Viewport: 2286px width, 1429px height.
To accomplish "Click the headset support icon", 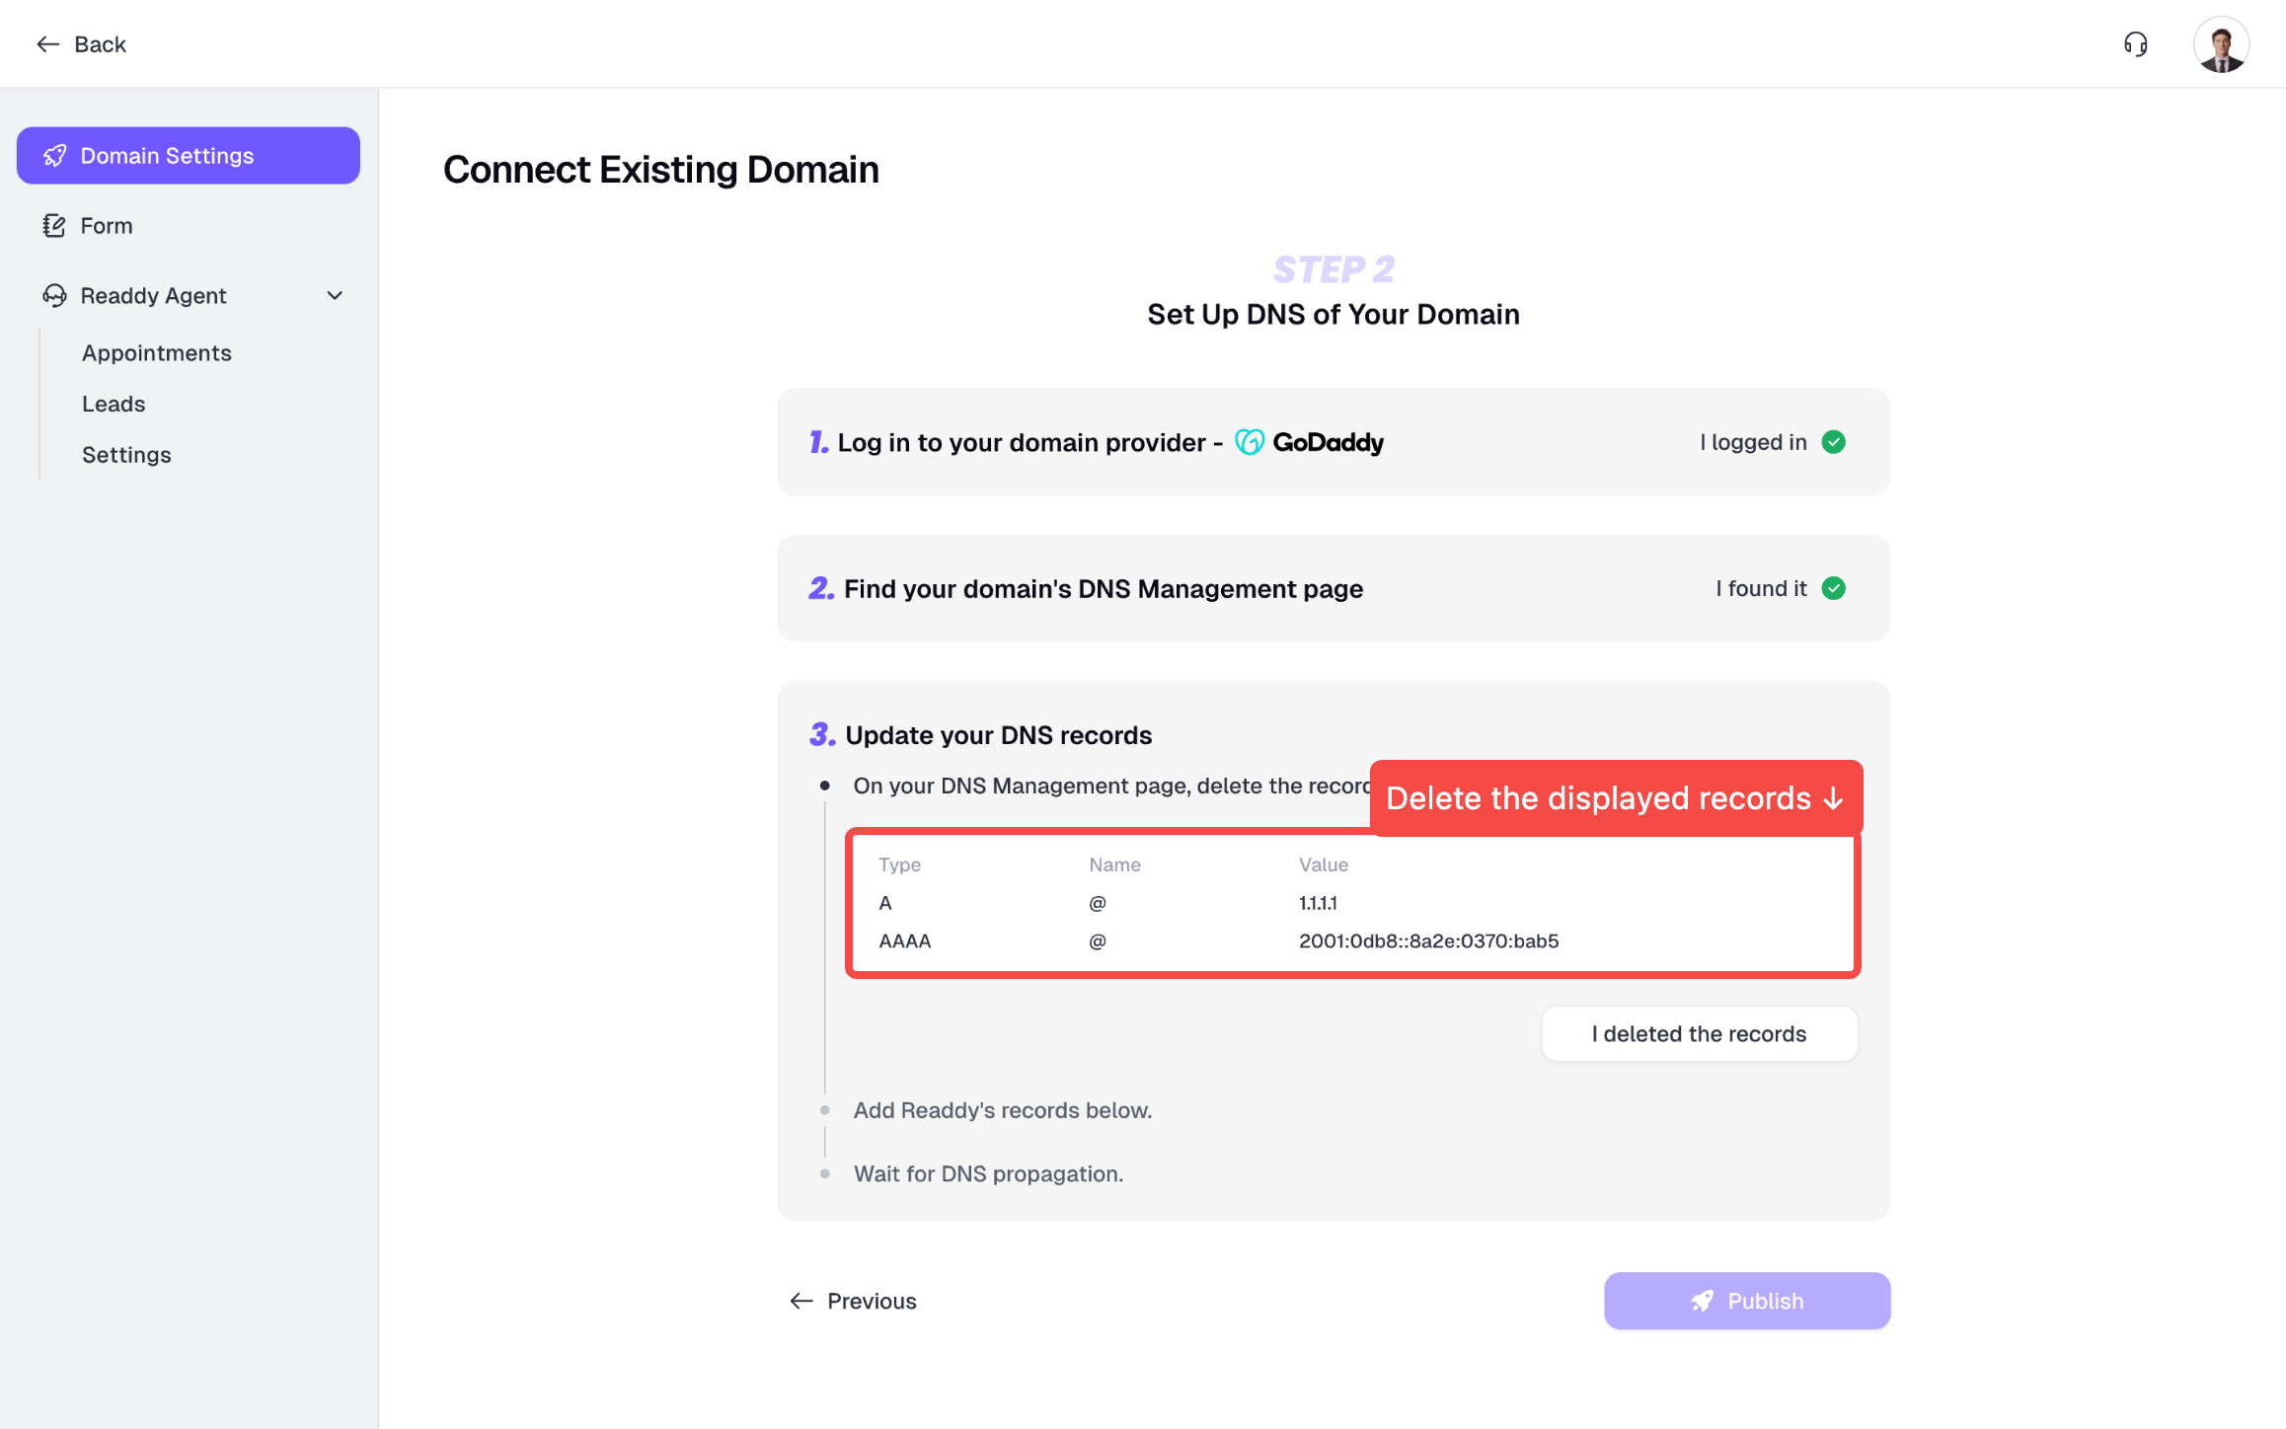I will click(2135, 44).
